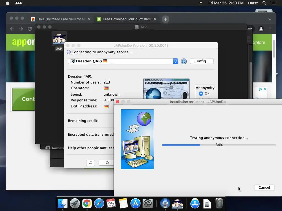Open the Apple menu

pos(7,3)
